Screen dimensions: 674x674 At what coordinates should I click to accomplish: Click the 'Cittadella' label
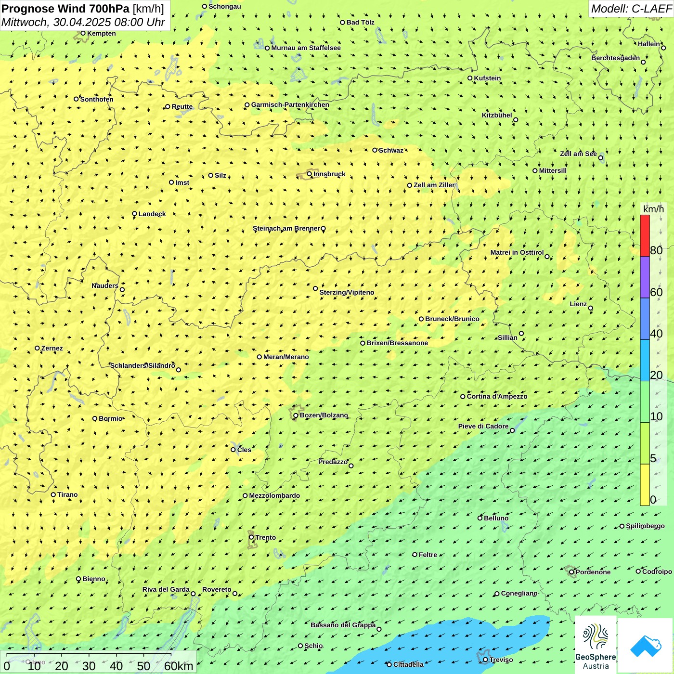[x=408, y=664]
